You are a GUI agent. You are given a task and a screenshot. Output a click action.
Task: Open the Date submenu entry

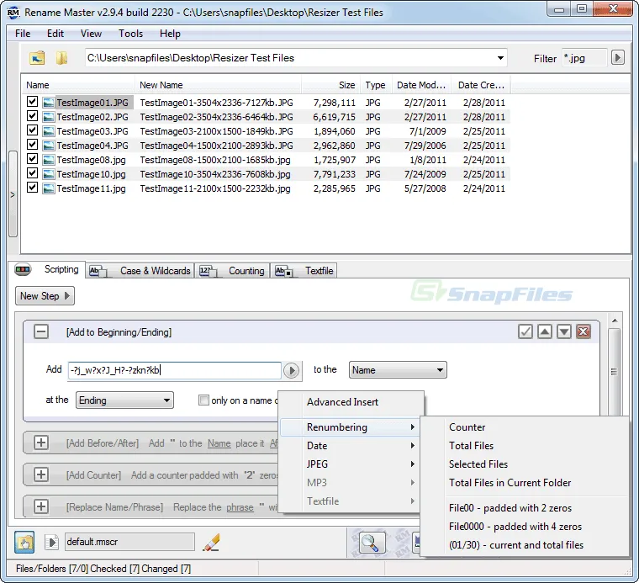(x=350, y=446)
